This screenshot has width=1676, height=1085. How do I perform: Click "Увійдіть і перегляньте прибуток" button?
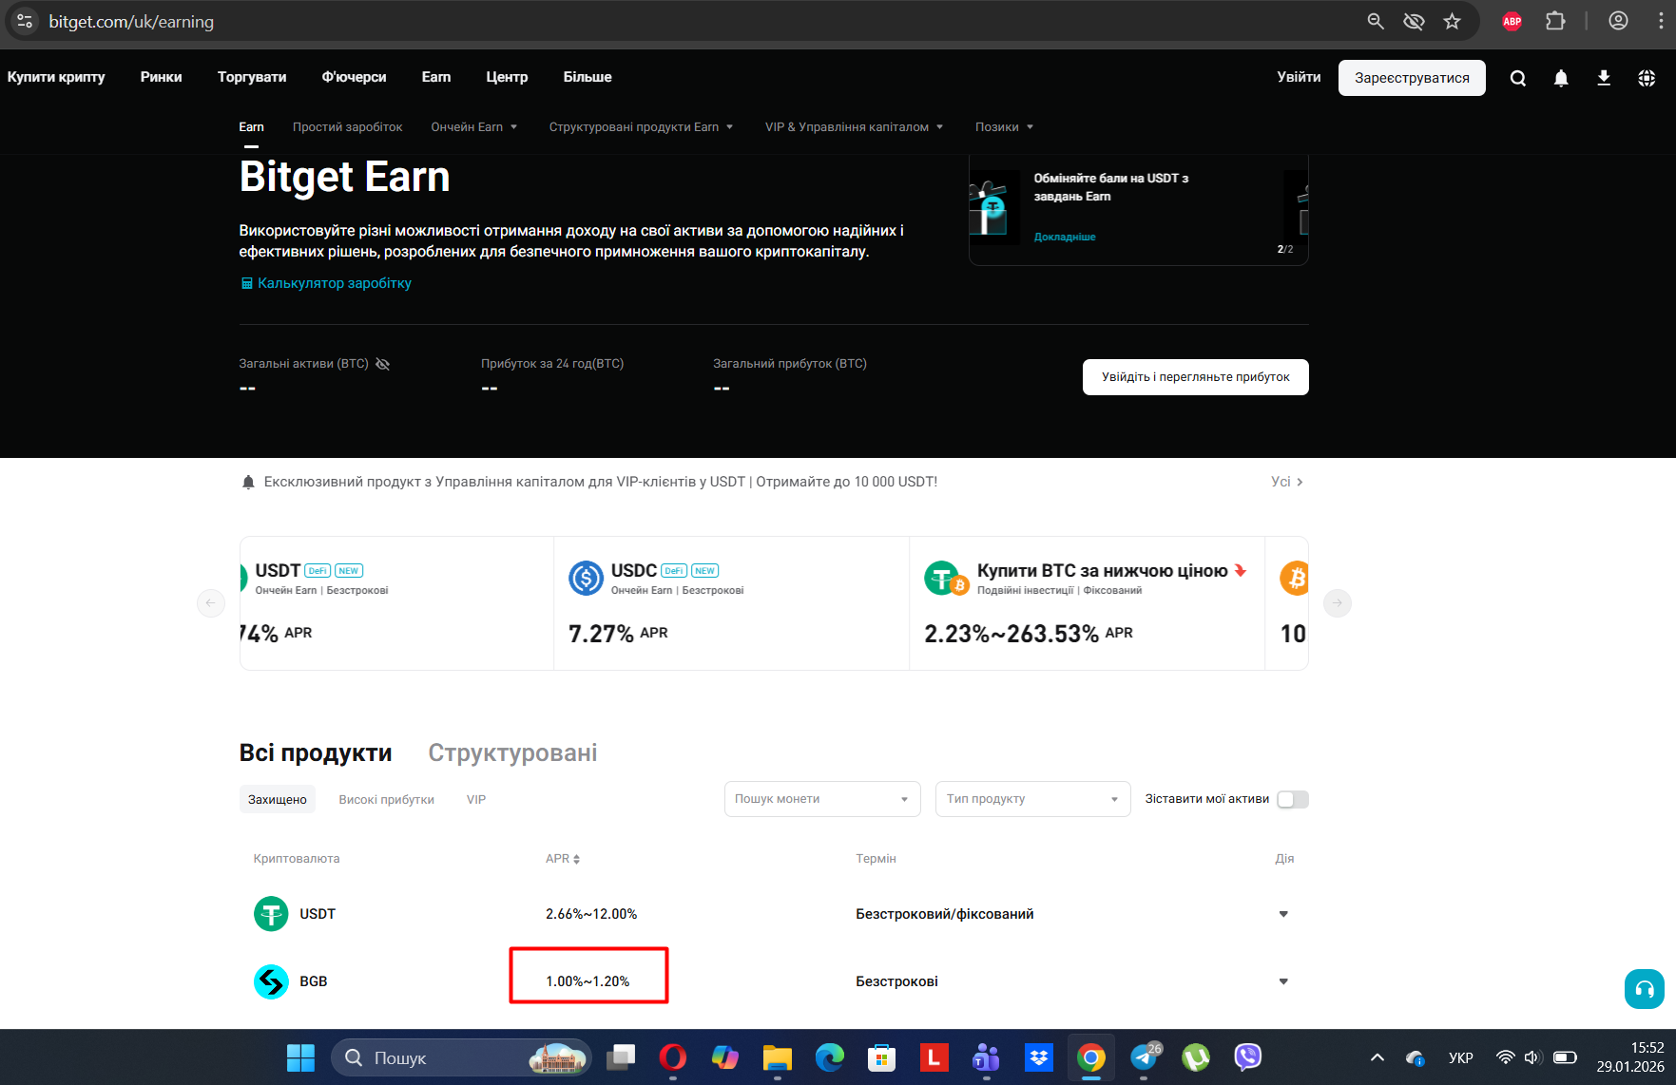(x=1196, y=377)
